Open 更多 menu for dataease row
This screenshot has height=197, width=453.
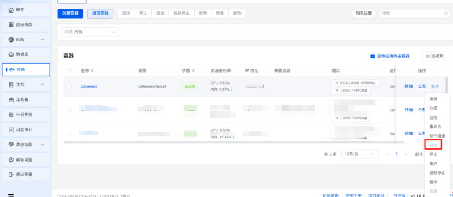[x=435, y=86]
